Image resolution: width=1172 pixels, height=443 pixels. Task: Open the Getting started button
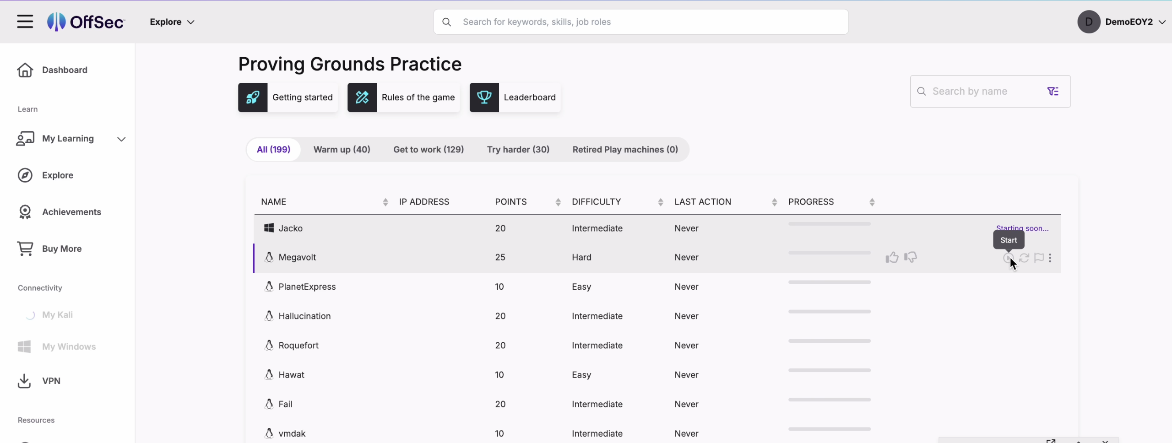click(288, 97)
